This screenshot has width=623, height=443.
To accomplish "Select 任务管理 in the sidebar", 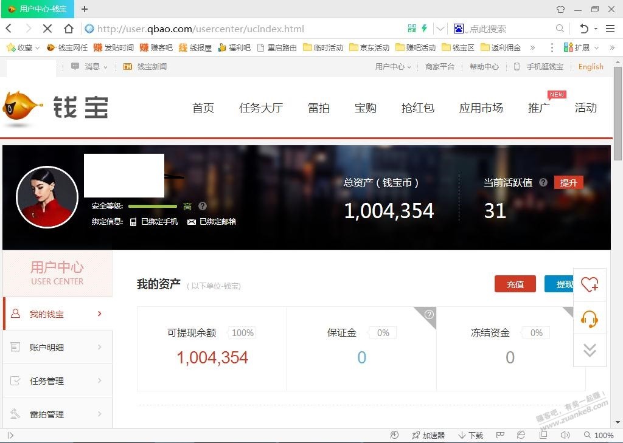I will 58,381.
